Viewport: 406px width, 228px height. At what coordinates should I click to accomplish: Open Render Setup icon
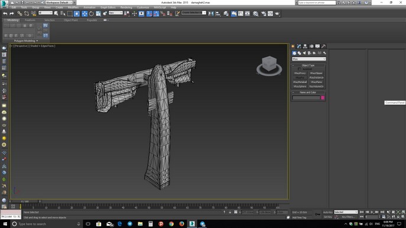tap(264, 14)
